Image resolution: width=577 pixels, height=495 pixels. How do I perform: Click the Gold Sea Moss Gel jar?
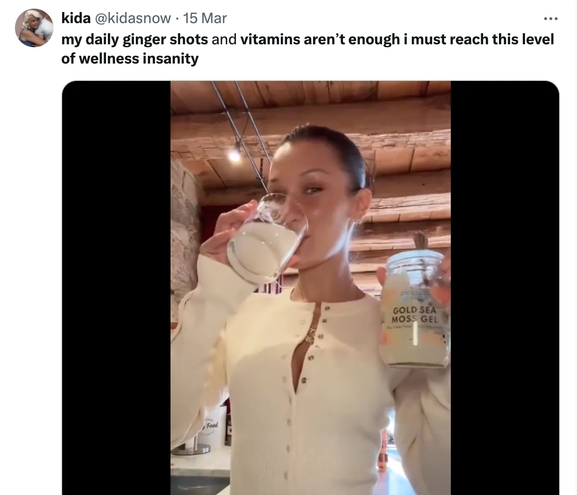pos(415,309)
